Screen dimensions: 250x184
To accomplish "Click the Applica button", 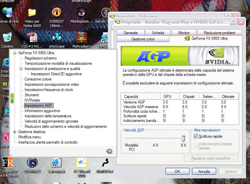I will click(231, 172).
